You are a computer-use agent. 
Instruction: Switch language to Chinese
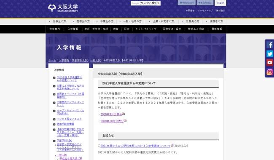(x=205, y=3)
